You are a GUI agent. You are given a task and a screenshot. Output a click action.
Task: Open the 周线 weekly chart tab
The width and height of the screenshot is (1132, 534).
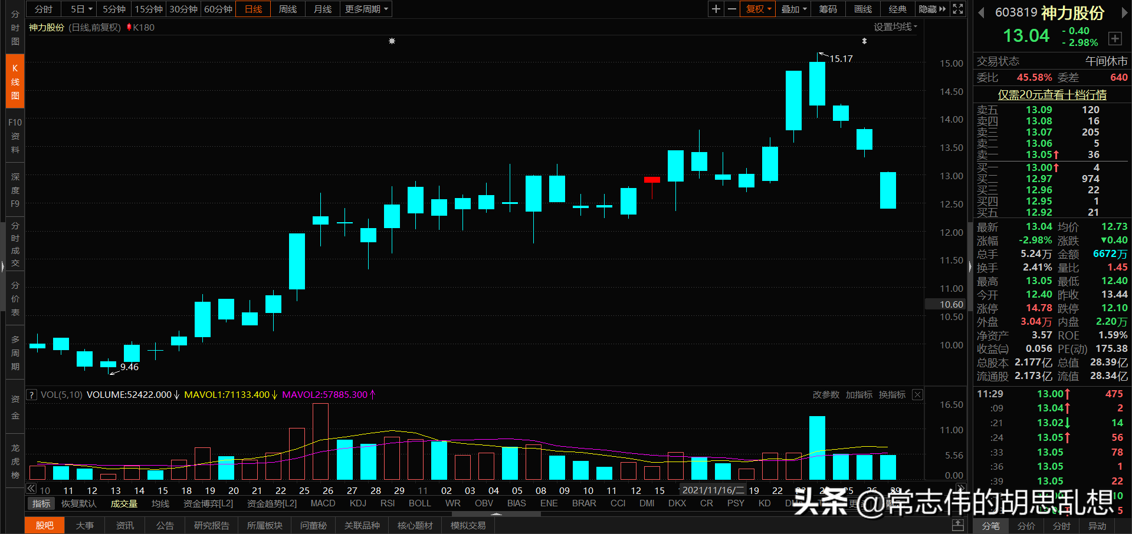click(287, 9)
